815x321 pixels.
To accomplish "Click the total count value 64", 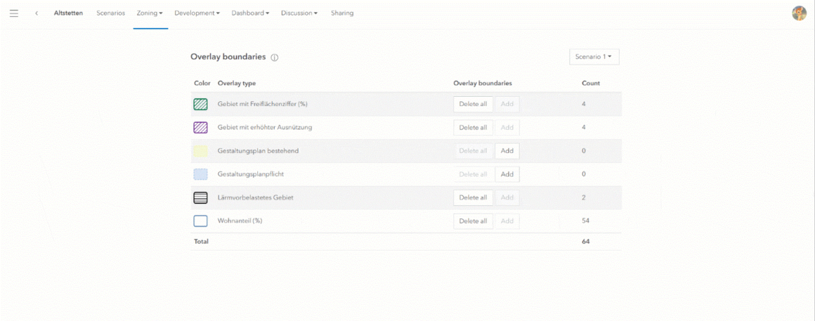I will click(586, 242).
